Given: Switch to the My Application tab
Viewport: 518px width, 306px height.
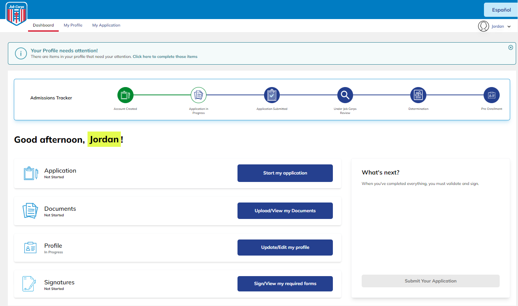Looking at the screenshot, I should [106, 25].
